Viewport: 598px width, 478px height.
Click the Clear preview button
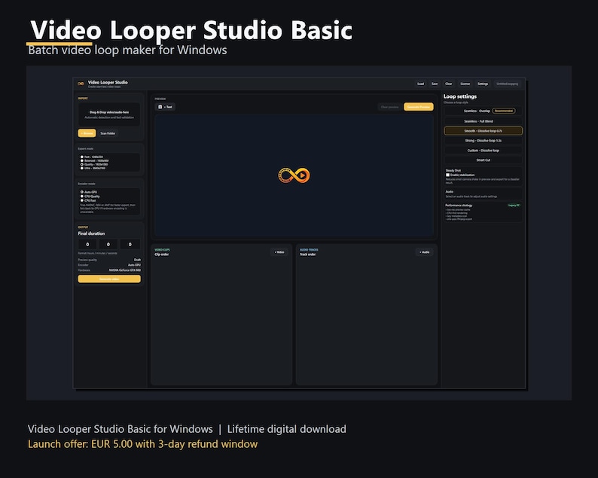(390, 107)
